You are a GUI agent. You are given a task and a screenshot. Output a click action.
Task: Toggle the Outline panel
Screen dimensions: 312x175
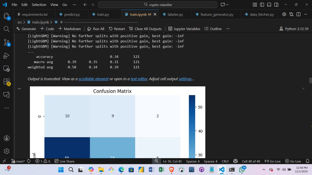213,29
